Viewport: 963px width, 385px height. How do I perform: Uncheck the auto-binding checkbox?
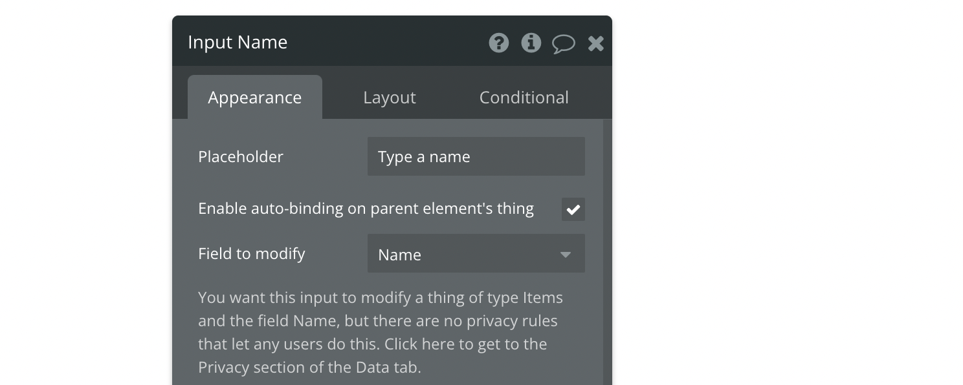(x=573, y=209)
